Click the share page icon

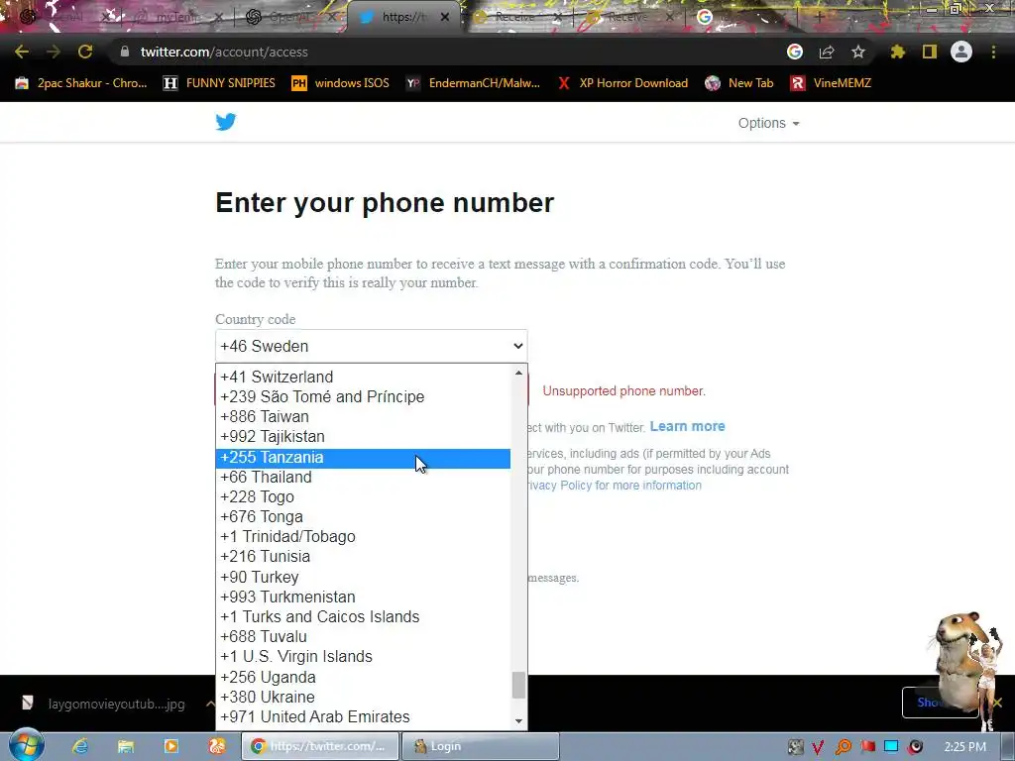pos(827,52)
